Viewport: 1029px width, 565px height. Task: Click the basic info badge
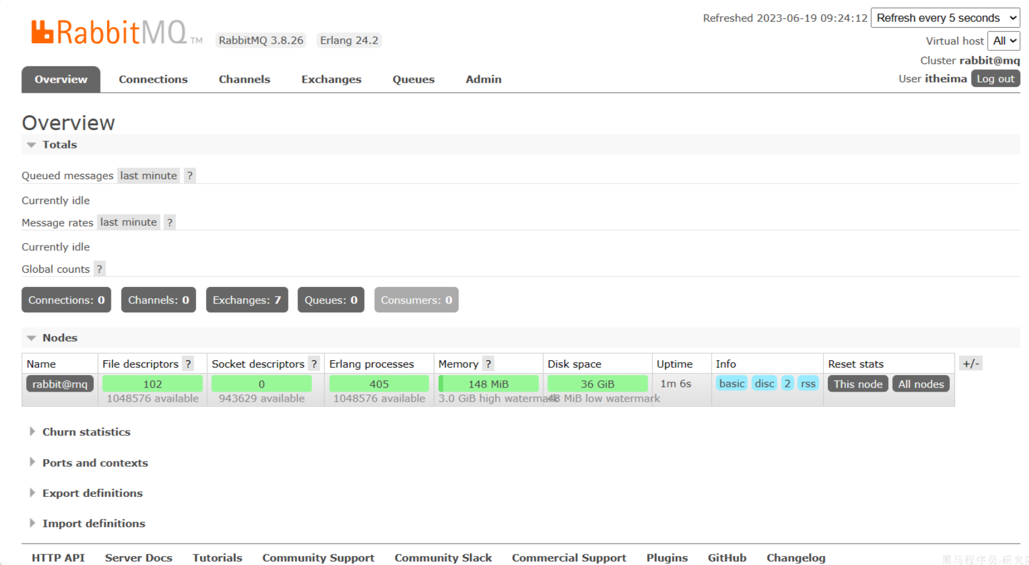coord(732,383)
